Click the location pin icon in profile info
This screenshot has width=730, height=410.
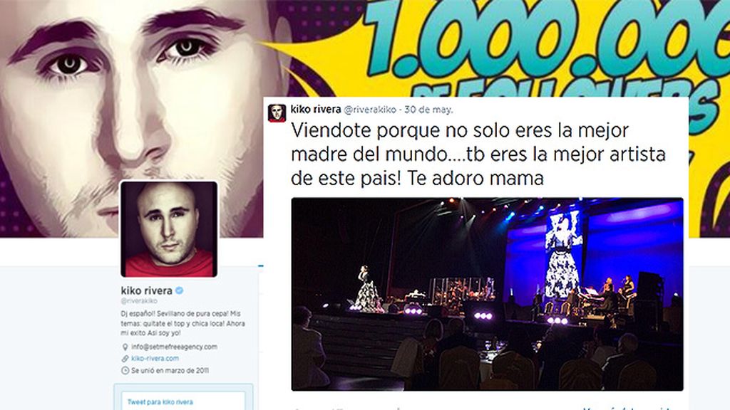(x=125, y=347)
